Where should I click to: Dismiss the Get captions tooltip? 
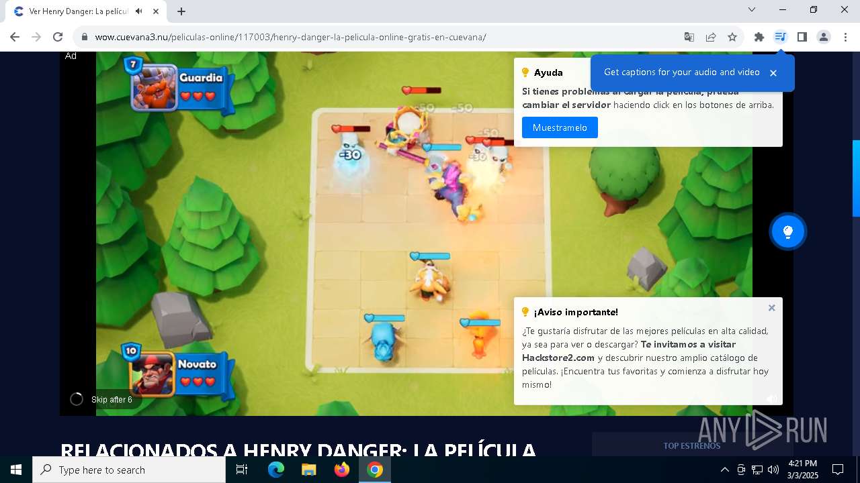coord(773,72)
